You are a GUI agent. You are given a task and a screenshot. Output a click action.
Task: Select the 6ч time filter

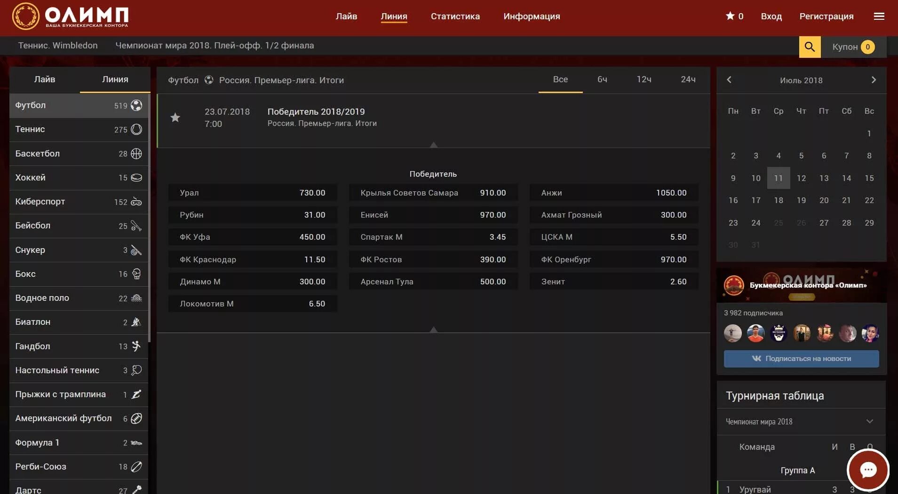(602, 79)
